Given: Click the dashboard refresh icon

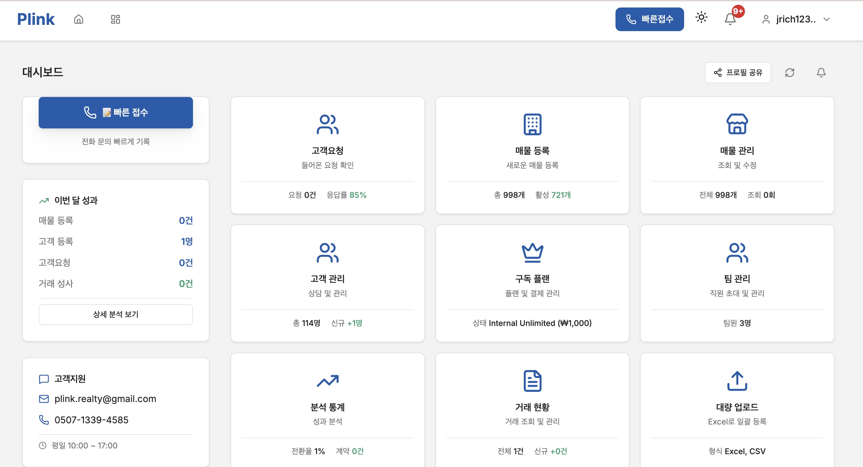Looking at the screenshot, I should [x=790, y=72].
